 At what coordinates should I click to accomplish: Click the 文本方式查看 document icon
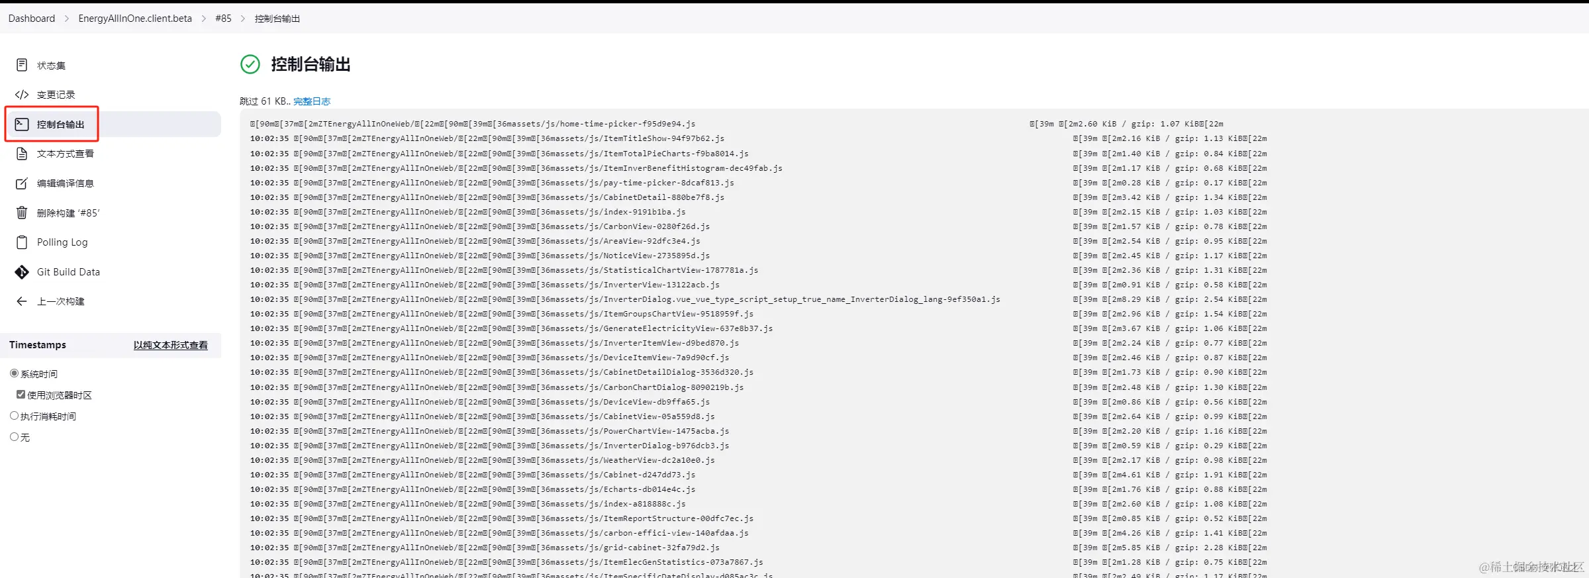click(22, 154)
